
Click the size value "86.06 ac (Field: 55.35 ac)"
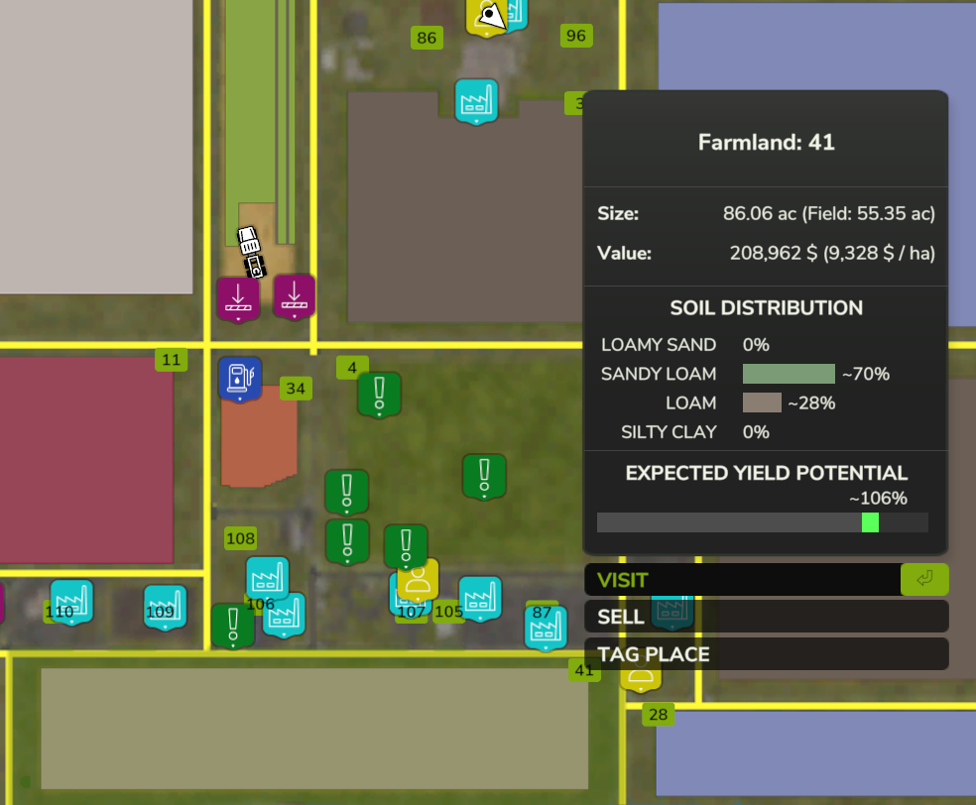(x=829, y=213)
